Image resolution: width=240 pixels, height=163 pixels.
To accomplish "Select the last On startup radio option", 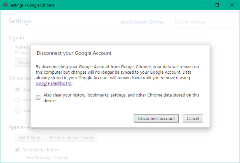I will coord(18,110).
